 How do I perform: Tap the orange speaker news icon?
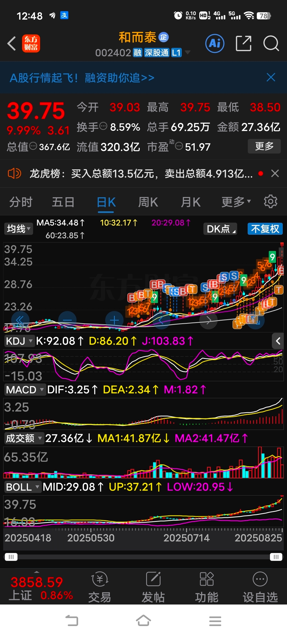(14, 174)
